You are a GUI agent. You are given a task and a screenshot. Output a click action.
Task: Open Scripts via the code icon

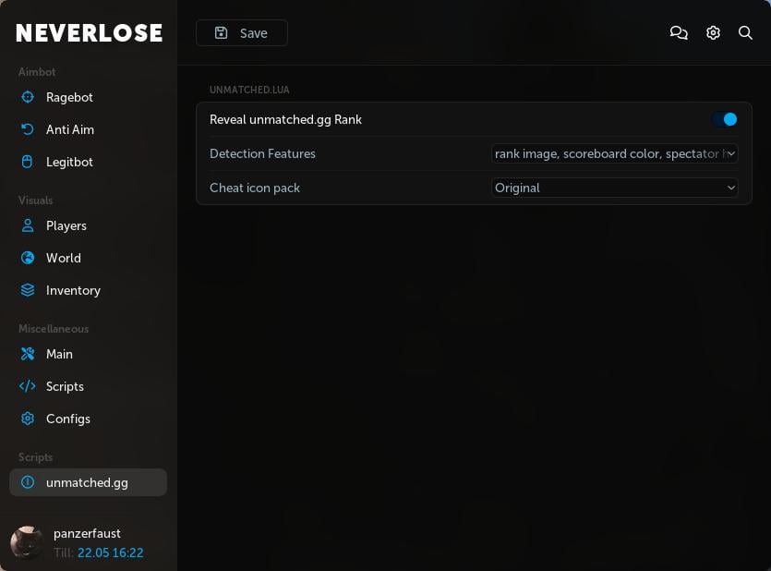[28, 386]
